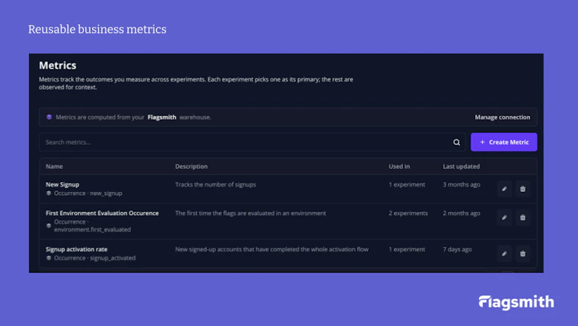The image size is (578, 326).
Task: Click the Create Metric button
Action: point(504,142)
